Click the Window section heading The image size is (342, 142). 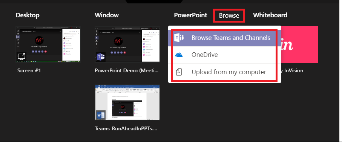click(x=107, y=15)
